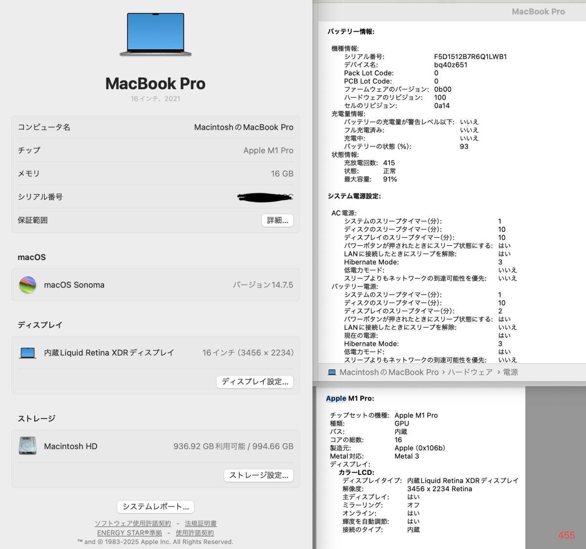The width and height of the screenshot is (586, 549).
Task: Click 16インチ、2021 model text
Action: pos(155,99)
